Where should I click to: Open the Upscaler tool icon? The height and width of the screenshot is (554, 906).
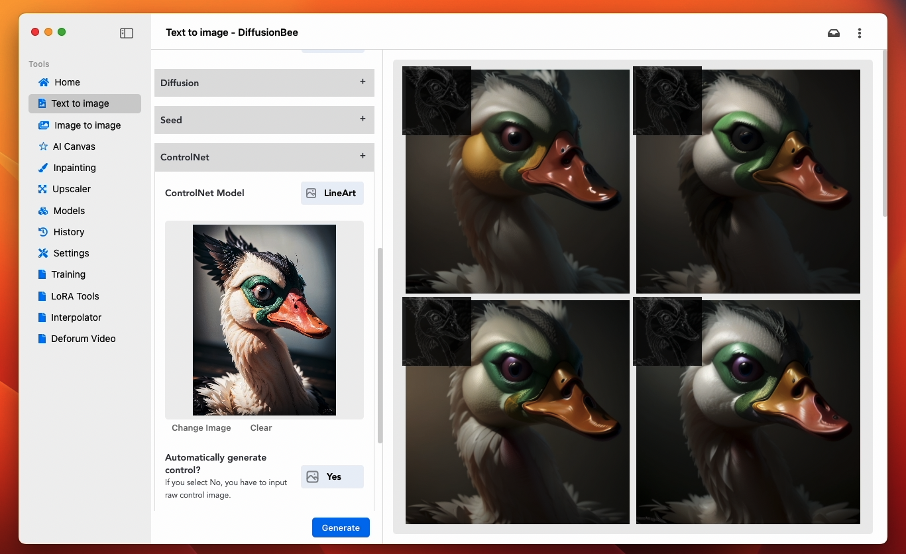tap(44, 189)
